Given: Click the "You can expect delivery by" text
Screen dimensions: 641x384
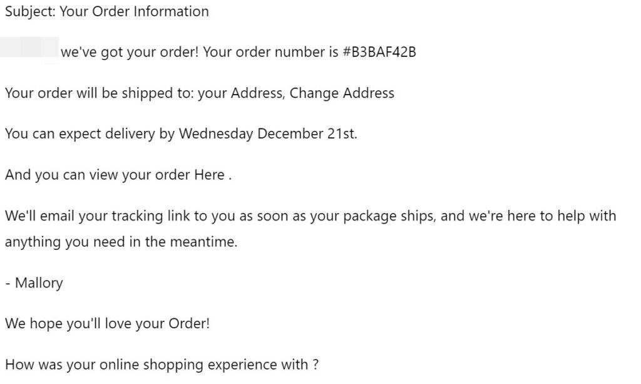Looking at the screenshot, I should (x=90, y=134).
